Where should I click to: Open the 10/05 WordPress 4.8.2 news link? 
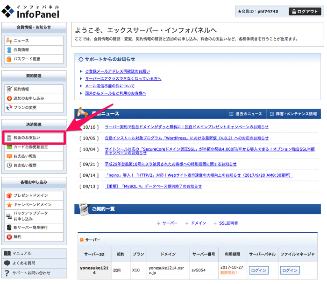187,138
